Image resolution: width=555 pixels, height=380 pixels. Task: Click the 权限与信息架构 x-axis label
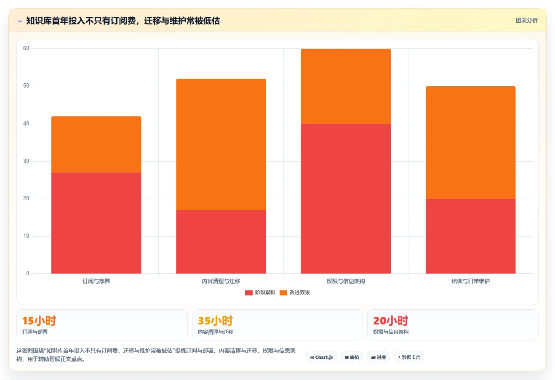coord(346,281)
